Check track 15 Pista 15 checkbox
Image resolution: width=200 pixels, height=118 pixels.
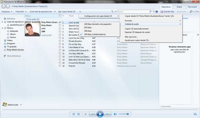point(60,66)
